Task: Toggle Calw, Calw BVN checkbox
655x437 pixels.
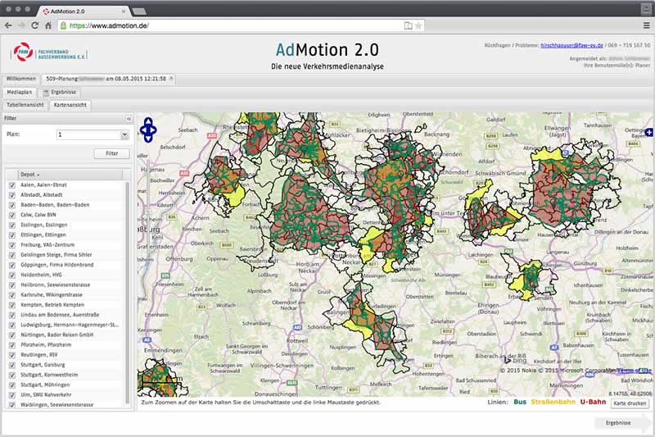Action: pyautogui.click(x=11, y=215)
